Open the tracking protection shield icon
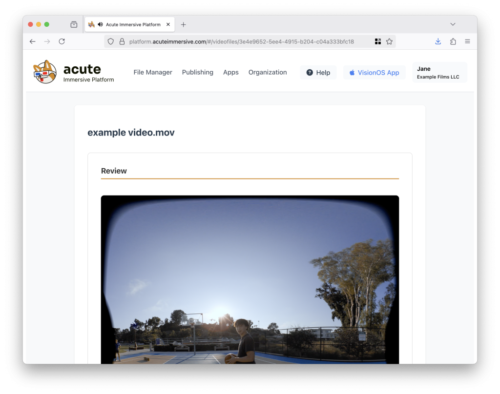This screenshot has height=394, width=500. pyautogui.click(x=111, y=41)
